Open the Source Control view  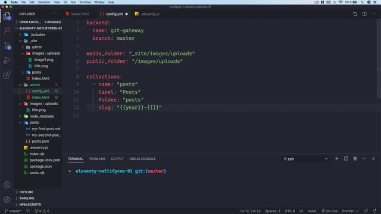[x=7, y=45]
